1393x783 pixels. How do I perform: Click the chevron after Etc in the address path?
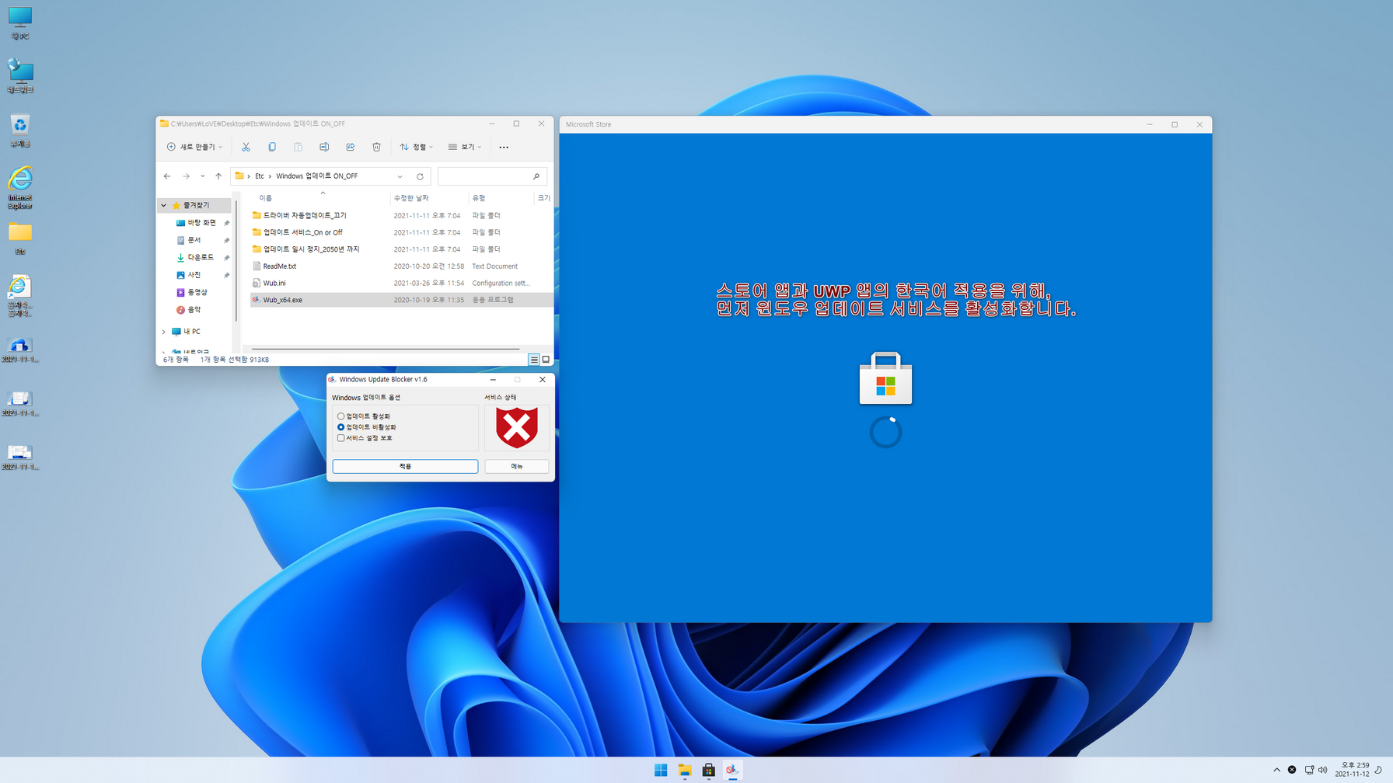point(270,176)
